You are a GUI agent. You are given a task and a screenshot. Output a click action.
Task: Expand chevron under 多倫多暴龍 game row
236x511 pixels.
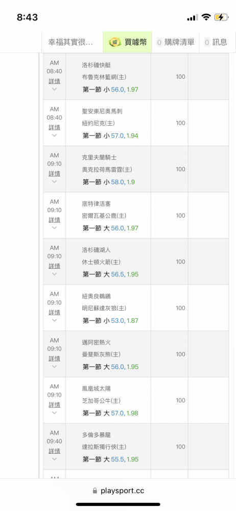pos(55,459)
